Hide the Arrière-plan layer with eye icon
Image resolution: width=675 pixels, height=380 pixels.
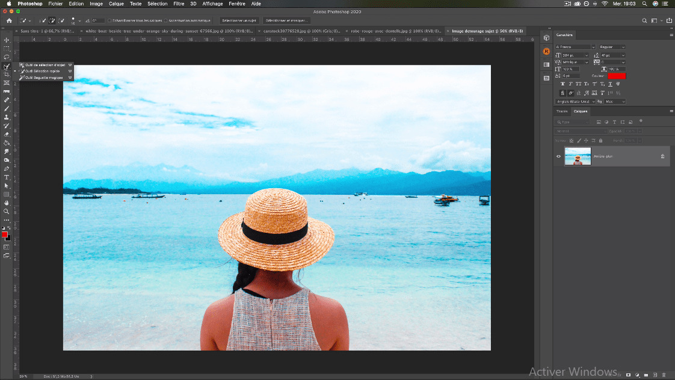558,156
